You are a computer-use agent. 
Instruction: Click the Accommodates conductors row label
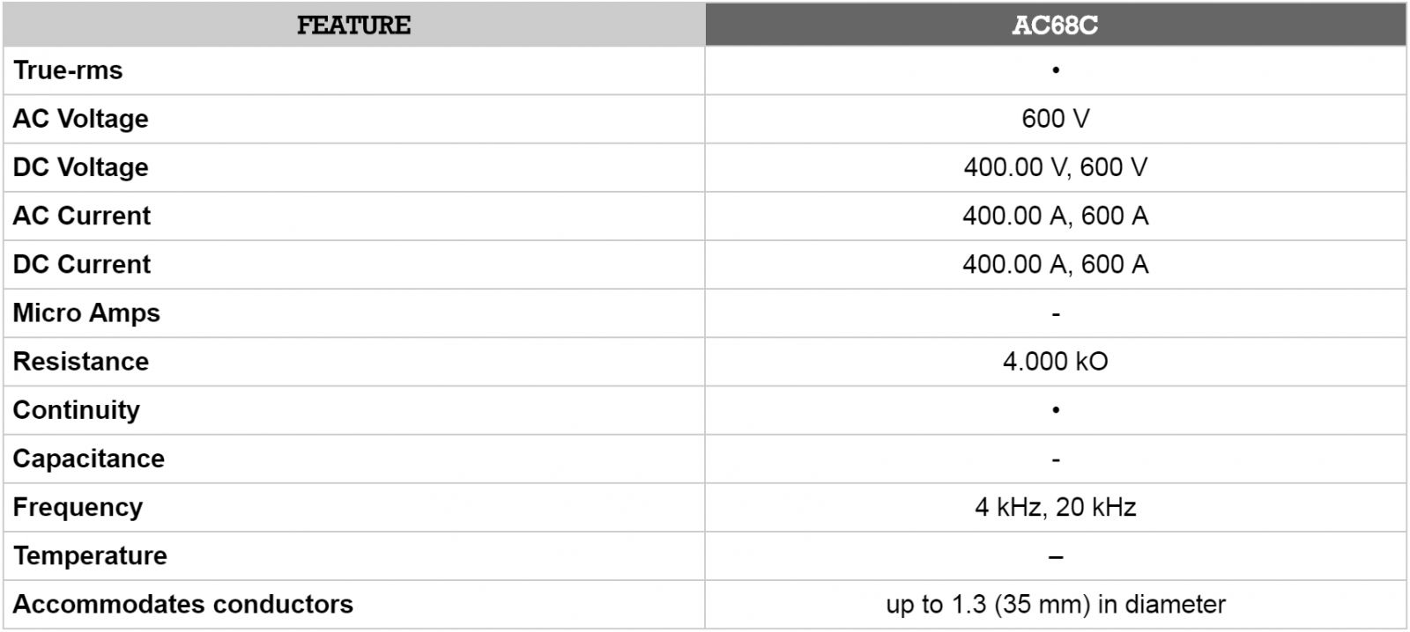click(182, 604)
